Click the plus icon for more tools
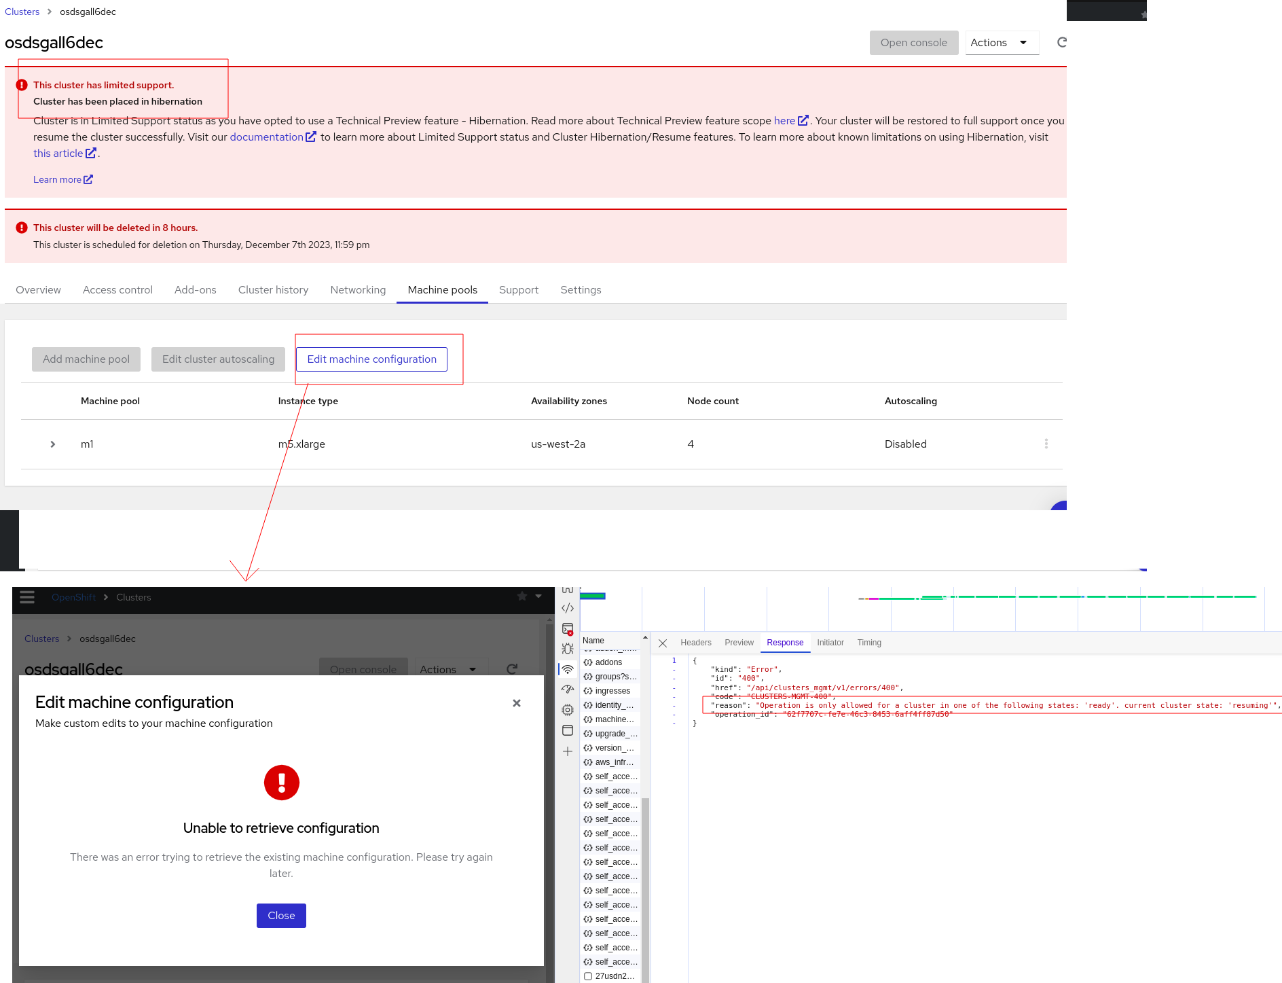This screenshot has height=983, width=1282. tap(568, 751)
